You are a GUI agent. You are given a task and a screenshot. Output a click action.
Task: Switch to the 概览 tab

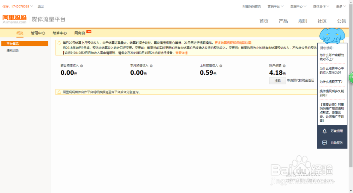20,33
